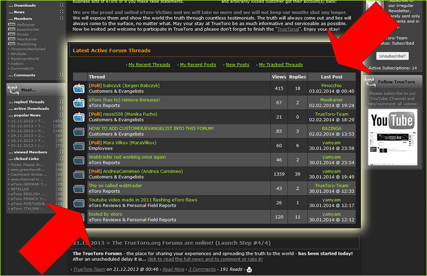Open popular news '01.12.2013 » P...' entry

pyautogui.click(x=28, y=131)
